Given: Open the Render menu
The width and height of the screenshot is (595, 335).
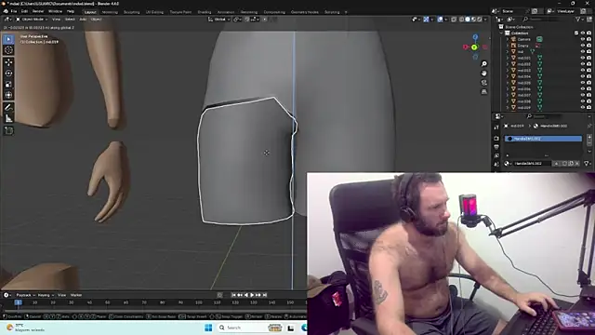Looking at the screenshot, I should [x=38, y=11].
